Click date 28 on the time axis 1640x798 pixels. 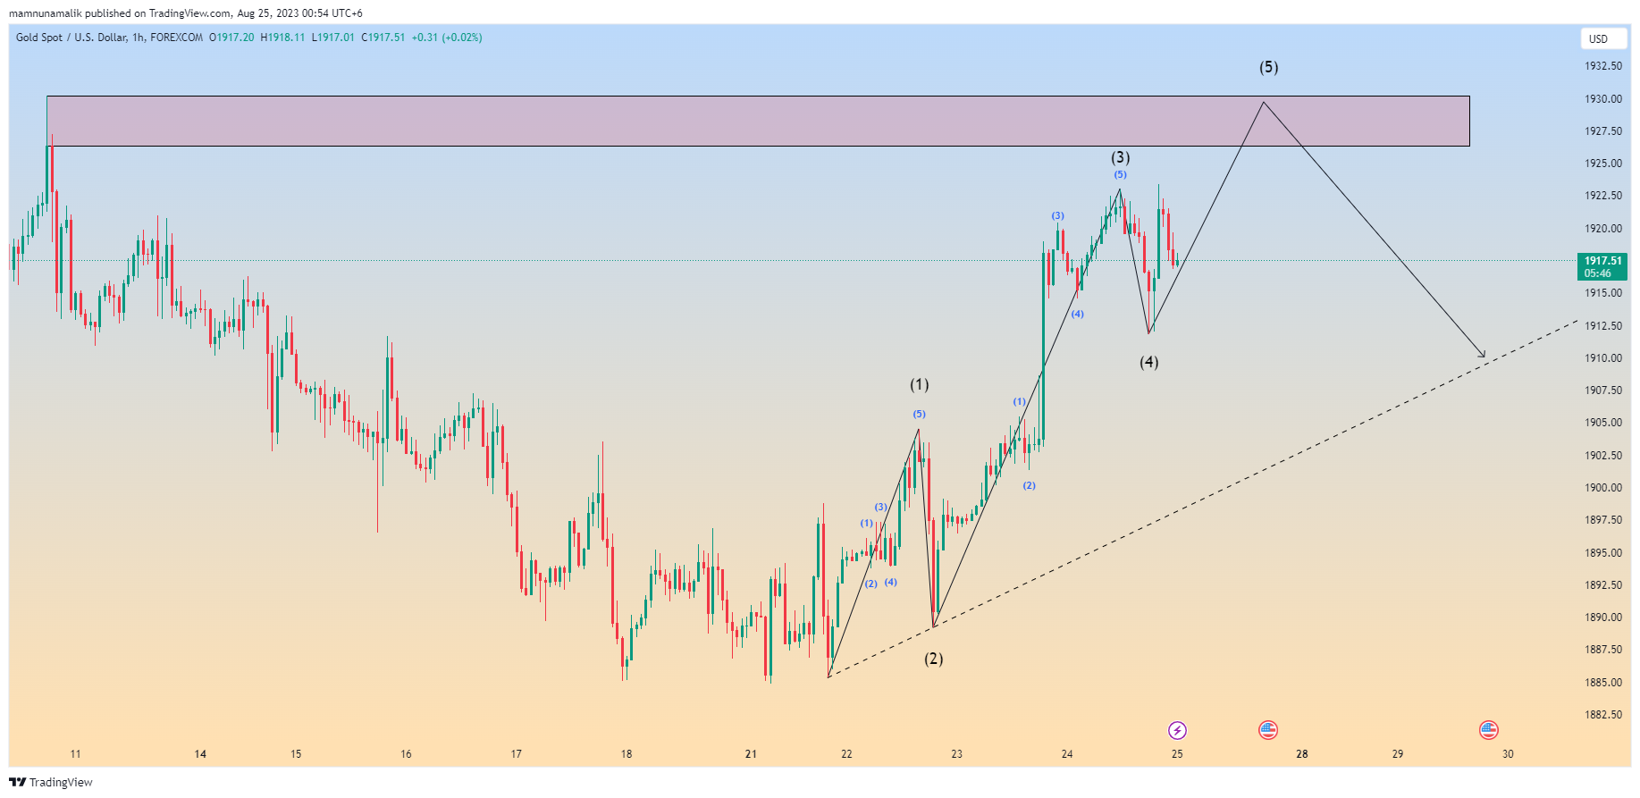coord(1302,754)
